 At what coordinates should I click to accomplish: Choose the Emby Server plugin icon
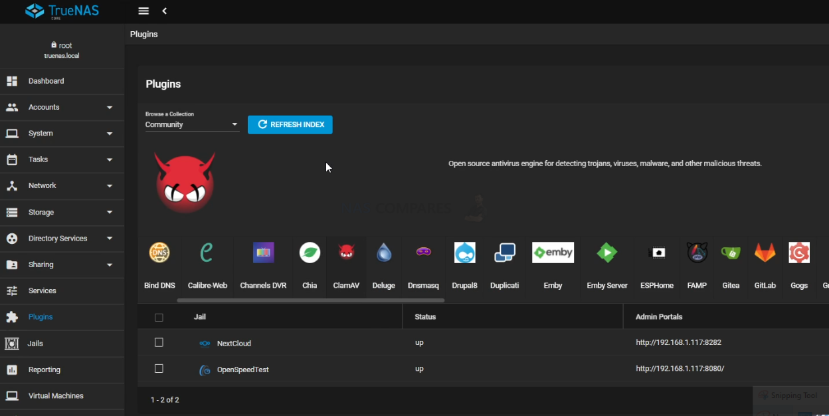(x=607, y=253)
